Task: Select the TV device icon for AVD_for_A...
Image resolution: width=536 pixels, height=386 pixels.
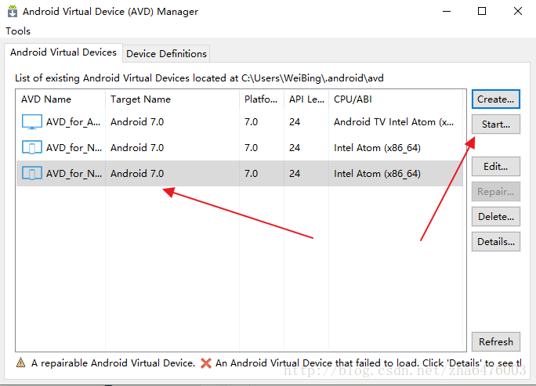Action: pos(32,122)
